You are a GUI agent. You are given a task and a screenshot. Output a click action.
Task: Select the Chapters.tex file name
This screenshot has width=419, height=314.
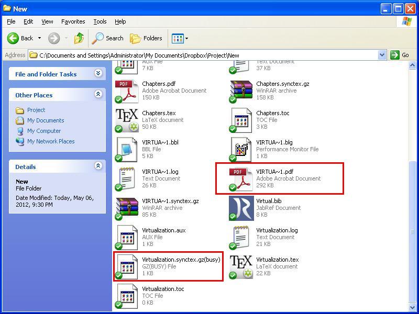coord(159,113)
